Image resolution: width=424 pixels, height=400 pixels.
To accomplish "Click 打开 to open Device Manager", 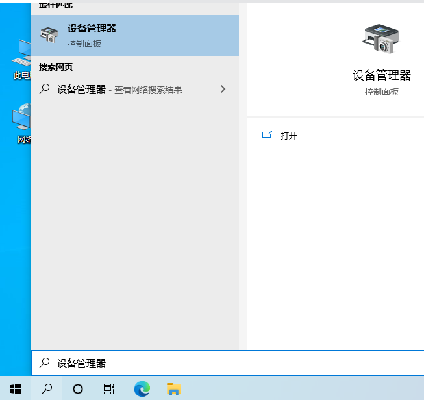I will click(x=289, y=135).
